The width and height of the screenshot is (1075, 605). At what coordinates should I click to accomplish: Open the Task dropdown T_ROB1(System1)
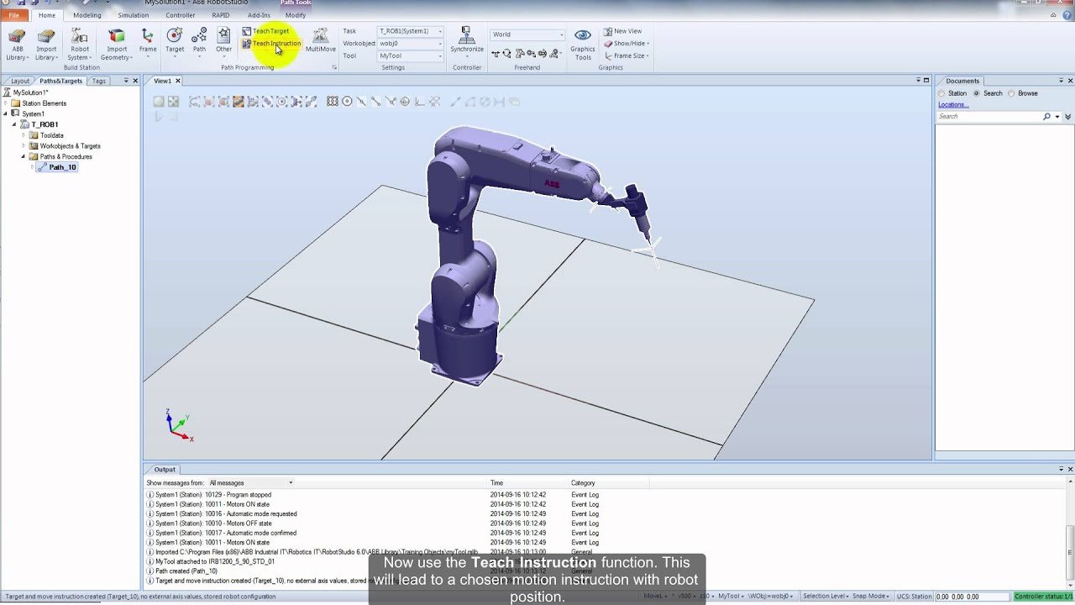pos(410,31)
